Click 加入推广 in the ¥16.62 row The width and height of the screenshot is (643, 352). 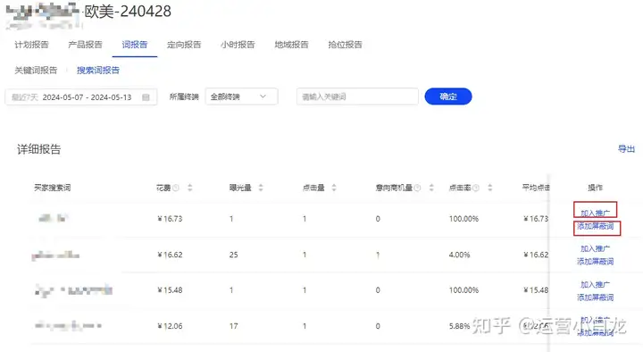[595, 248]
